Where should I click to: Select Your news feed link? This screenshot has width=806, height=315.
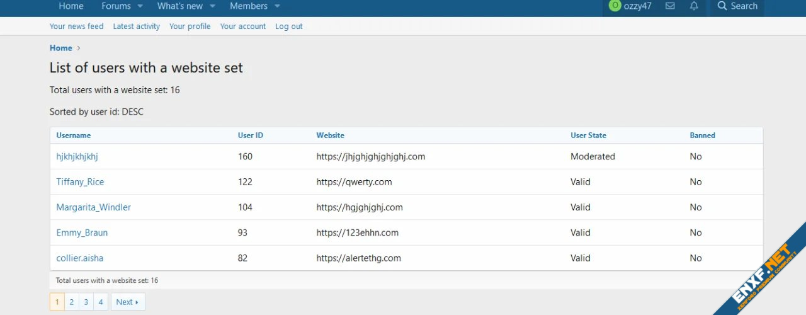pyautogui.click(x=76, y=26)
